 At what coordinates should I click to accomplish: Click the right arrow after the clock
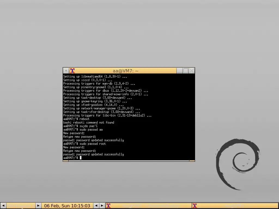(x=102, y=206)
